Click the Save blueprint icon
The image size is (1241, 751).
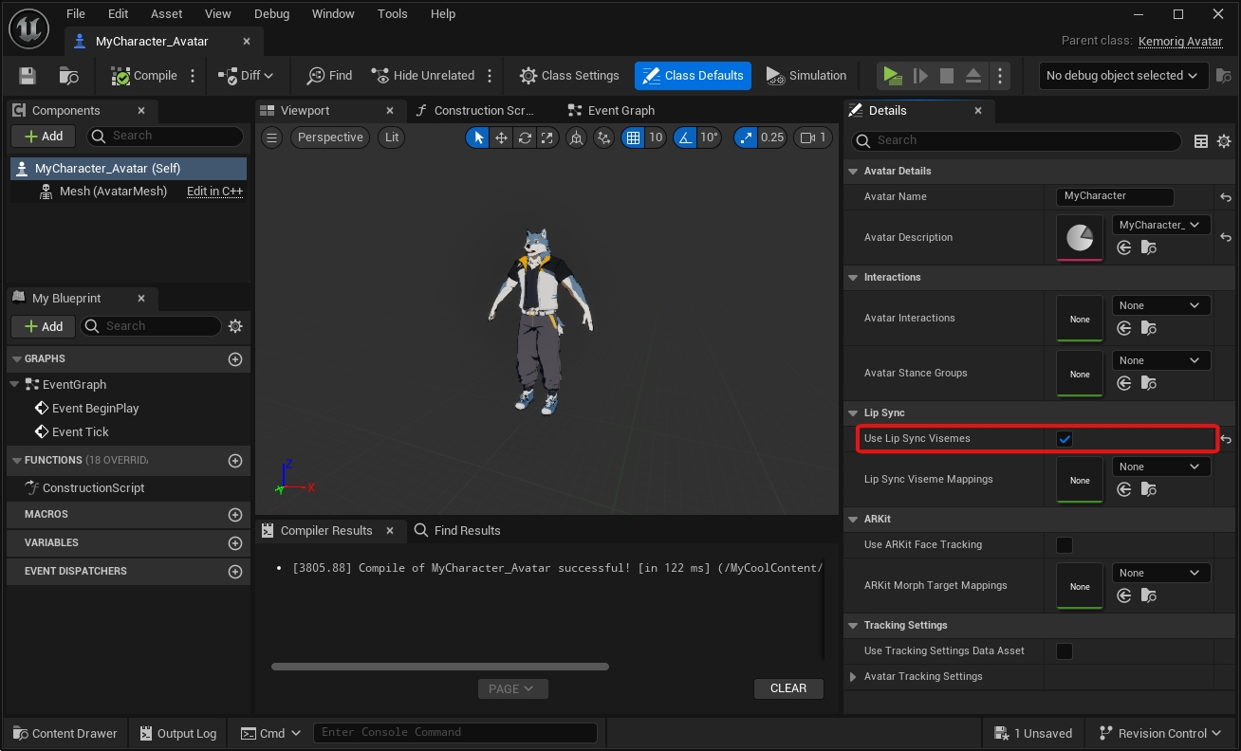(x=28, y=76)
